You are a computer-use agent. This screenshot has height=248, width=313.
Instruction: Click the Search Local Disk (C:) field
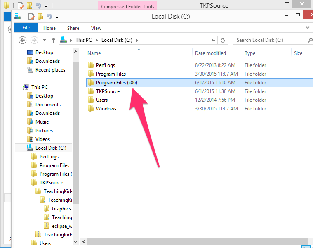click(x=270, y=40)
